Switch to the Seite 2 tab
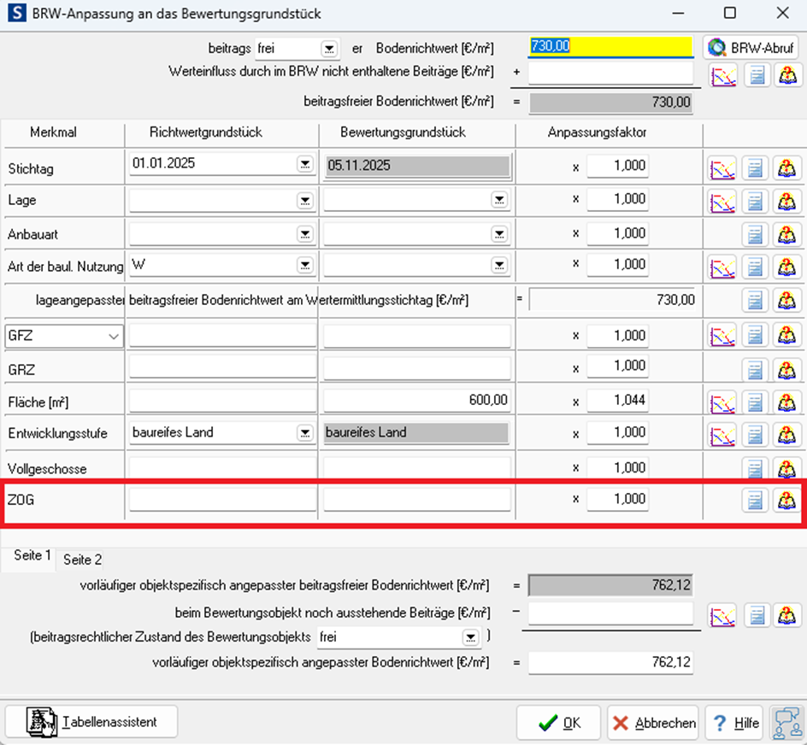The height and width of the screenshot is (745, 807). click(x=85, y=560)
